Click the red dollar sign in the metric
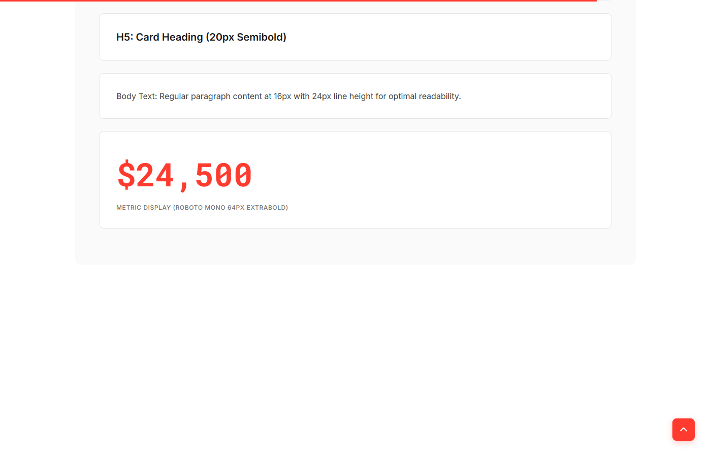Image resolution: width=711 pixels, height=457 pixels. 126,175
